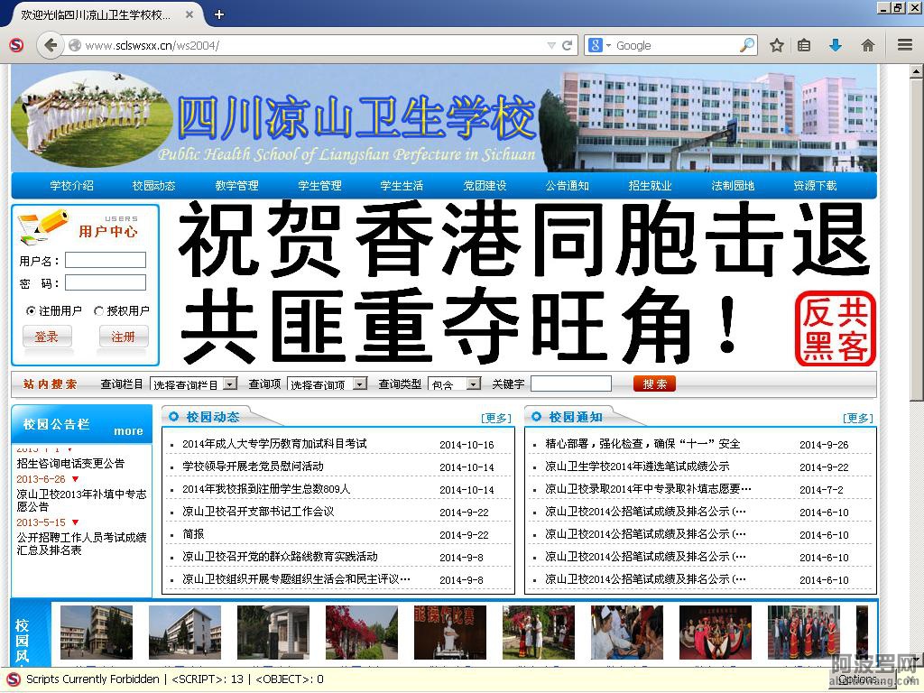Open the 招生就业 navigation menu item
The width and height of the screenshot is (924, 693).
(x=650, y=186)
